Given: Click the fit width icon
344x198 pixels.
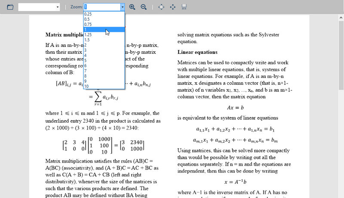Looking at the screenshot, I should click(x=184, y=7).
